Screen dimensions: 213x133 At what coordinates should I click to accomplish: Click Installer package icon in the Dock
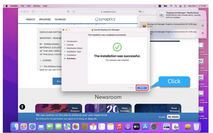tap(188, 127)
